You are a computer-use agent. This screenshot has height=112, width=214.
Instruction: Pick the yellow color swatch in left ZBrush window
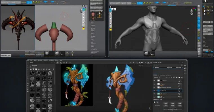click(x=83, y=28)
